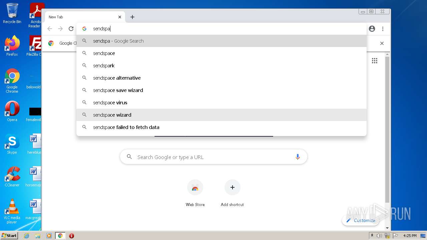427x240 pixels.
Task: Open CCleaner desktop shortcut
Action: 12,177
